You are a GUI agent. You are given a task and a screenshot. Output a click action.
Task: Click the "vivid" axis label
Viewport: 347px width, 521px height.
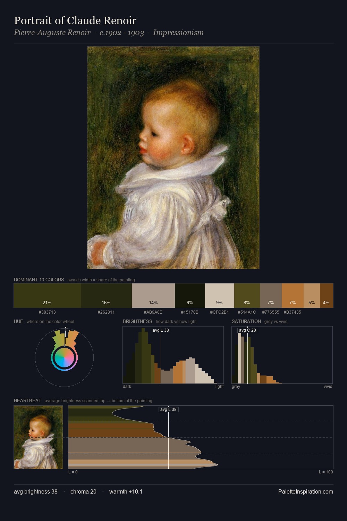328,387
